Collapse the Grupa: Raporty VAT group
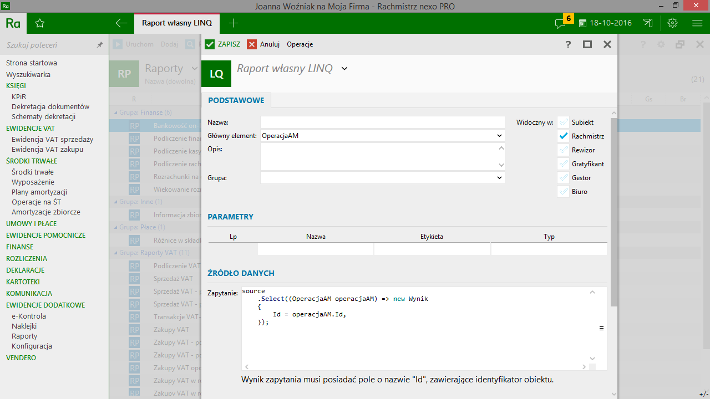The image size is (710, 399). (x=115, y=253)
